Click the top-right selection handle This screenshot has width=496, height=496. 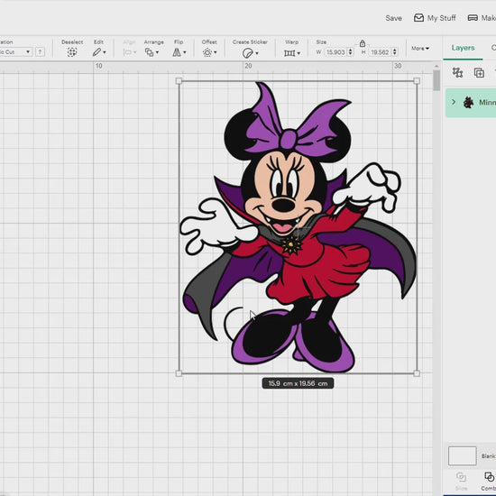tap(417, 81)
